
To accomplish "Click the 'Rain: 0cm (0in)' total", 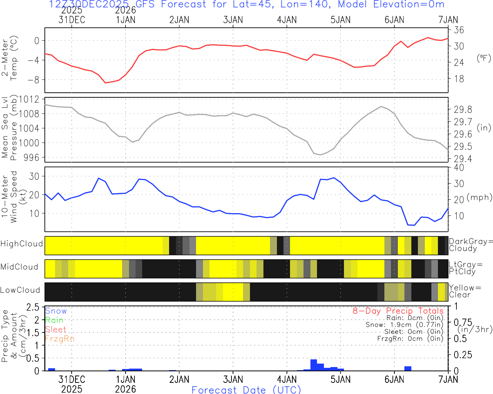I will tap(415, 318).
